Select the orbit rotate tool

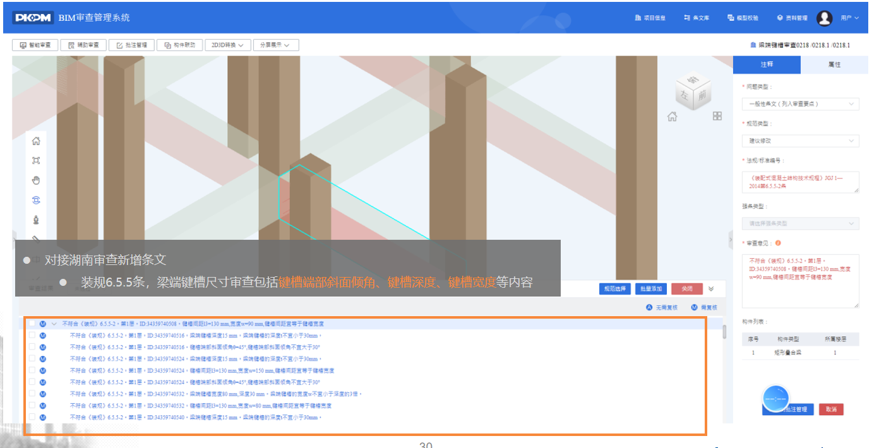[36, 200]
